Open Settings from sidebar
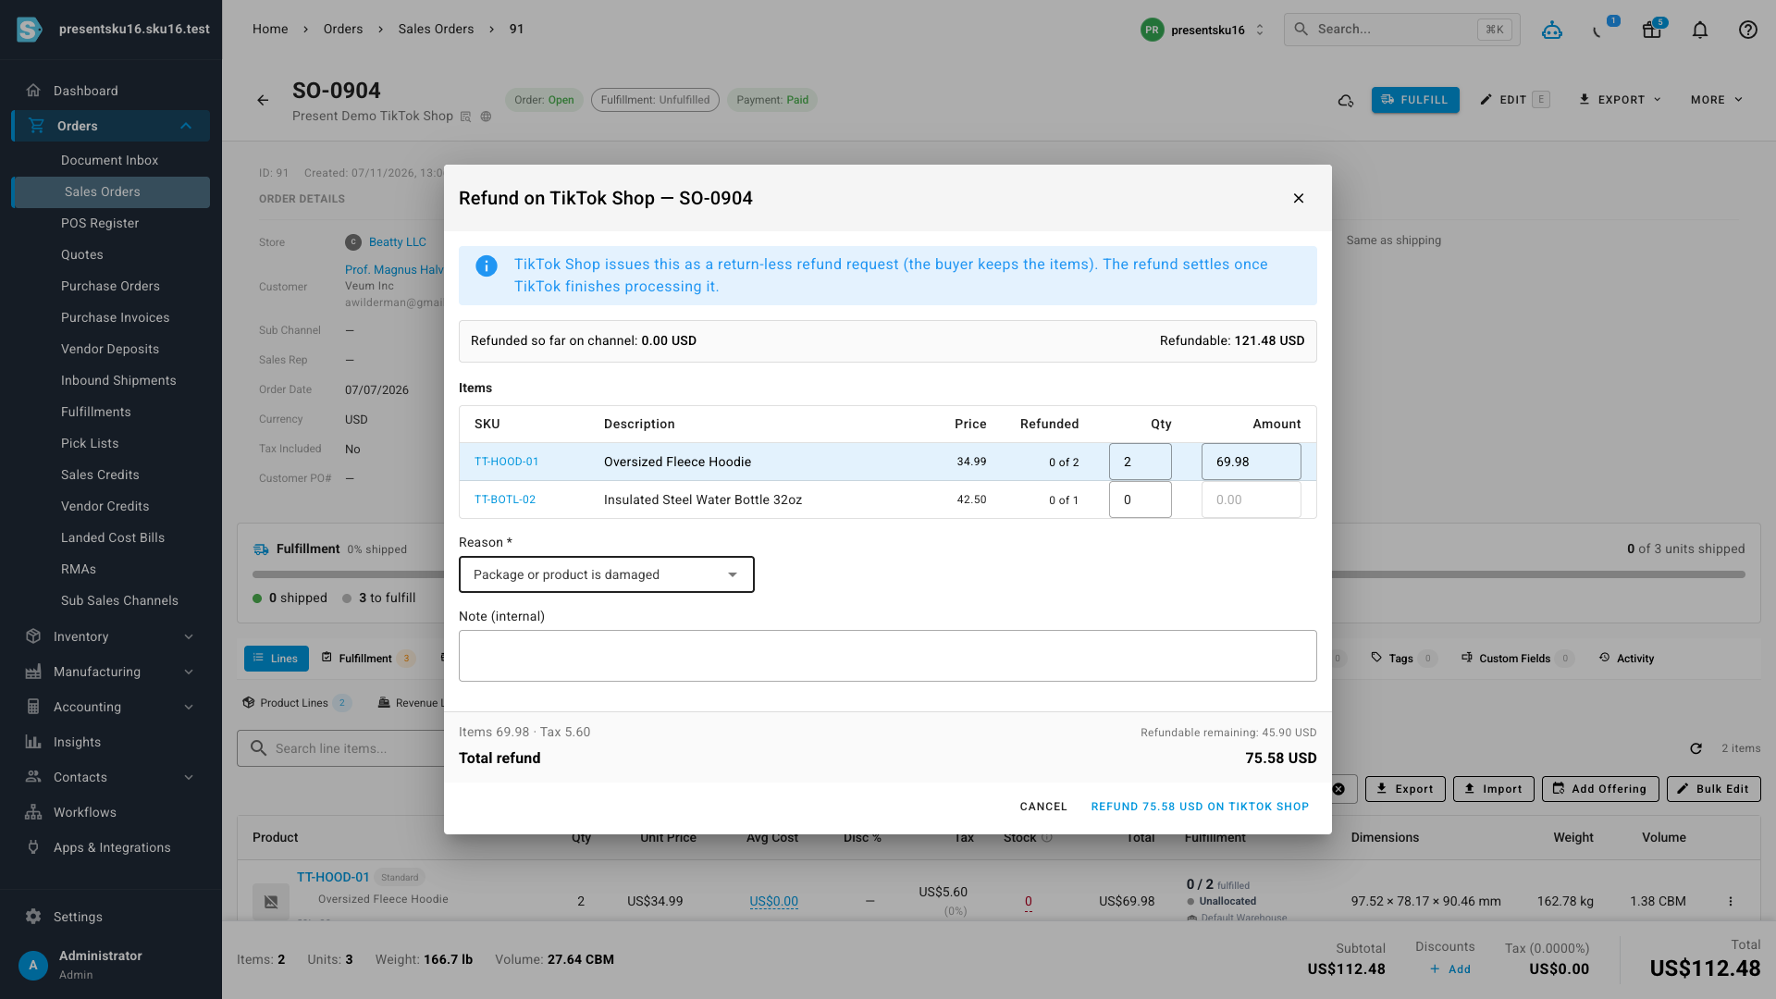The height and width of the screenshot is (999, 1776). pos(111,917)
